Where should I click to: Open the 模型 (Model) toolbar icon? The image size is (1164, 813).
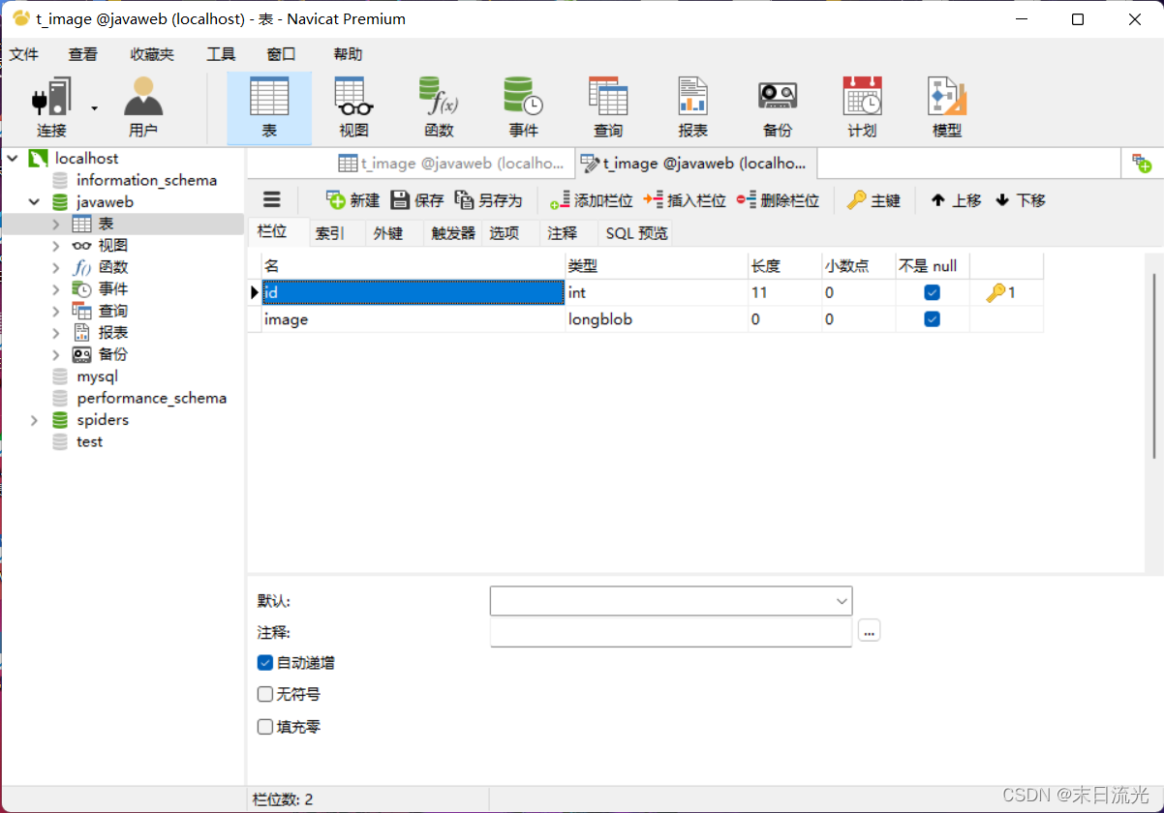point(947,107)
